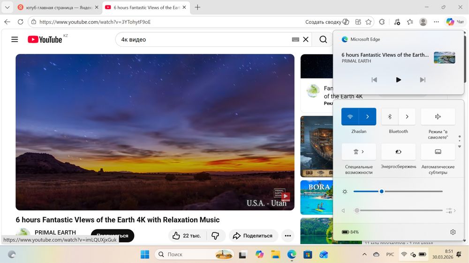The height and width of the screenshot is (263, 469).
Task: Adjust the brightness slider
Action: click(x=398, y=191)
